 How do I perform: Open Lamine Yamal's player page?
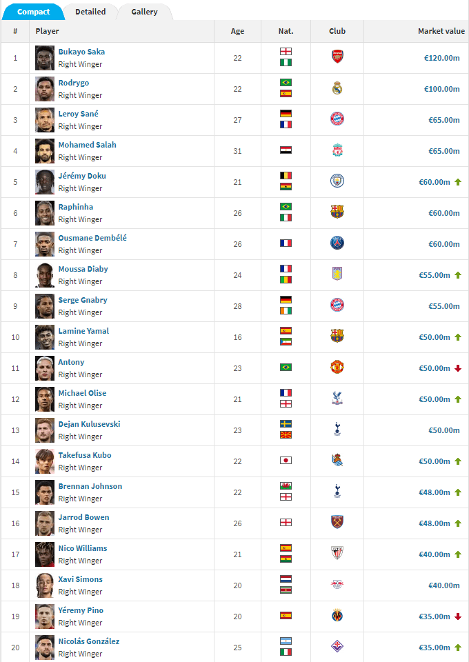click(83, 331)
